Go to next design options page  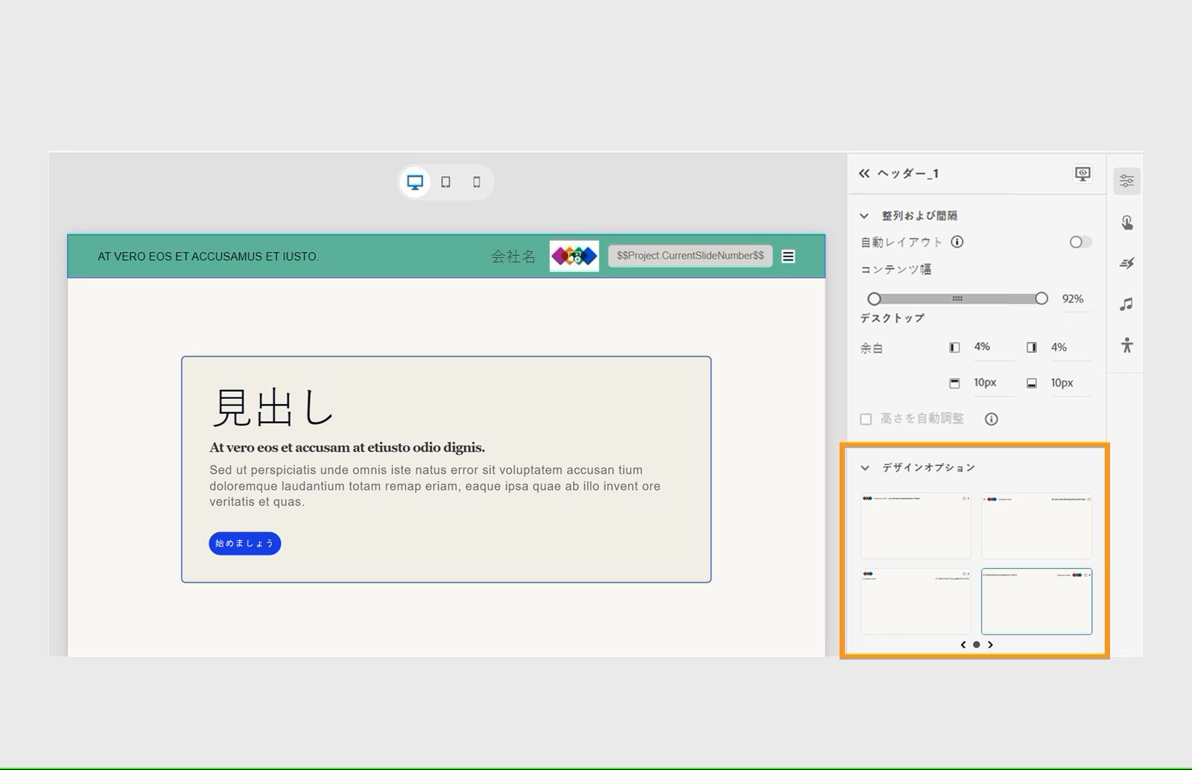990,645
